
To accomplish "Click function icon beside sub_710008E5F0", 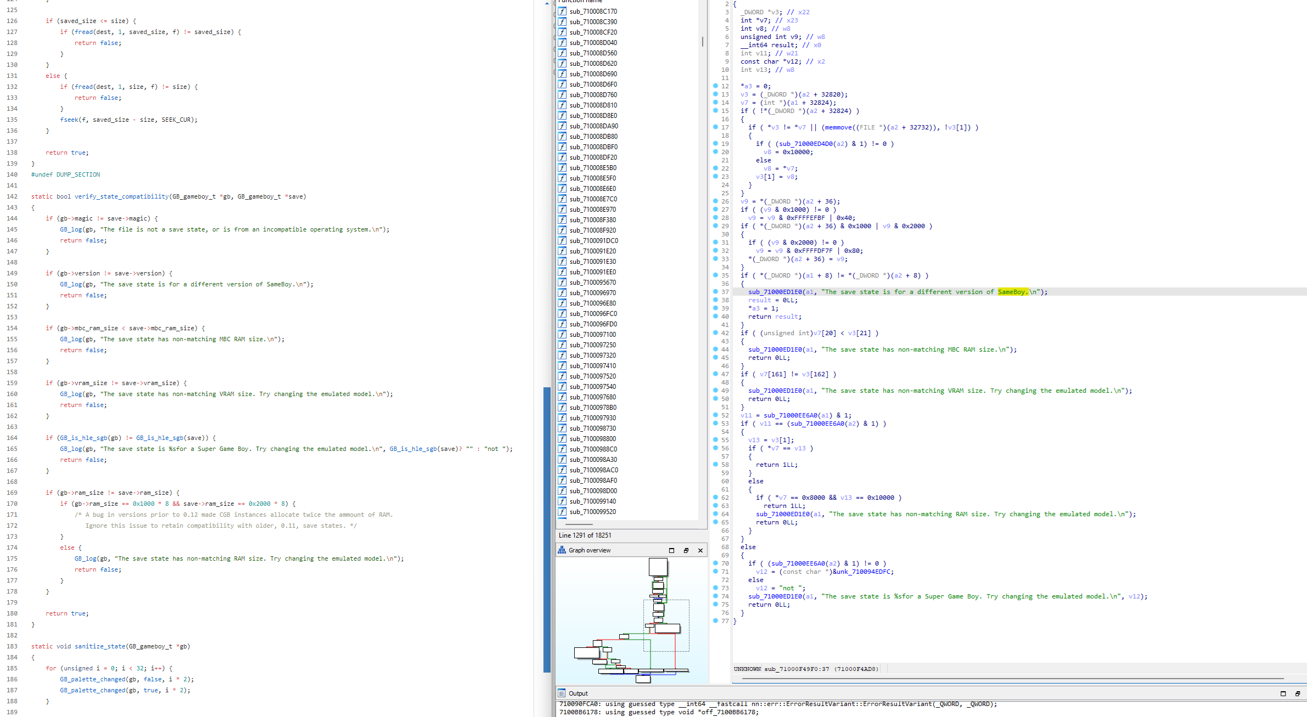I will tap(562, 178).
